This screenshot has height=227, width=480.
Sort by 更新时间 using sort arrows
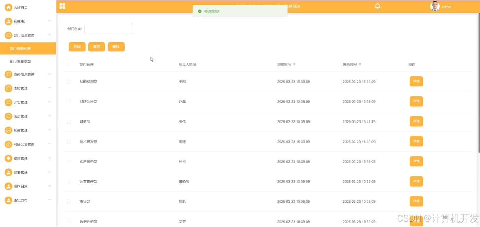click(x=360, y=64)
